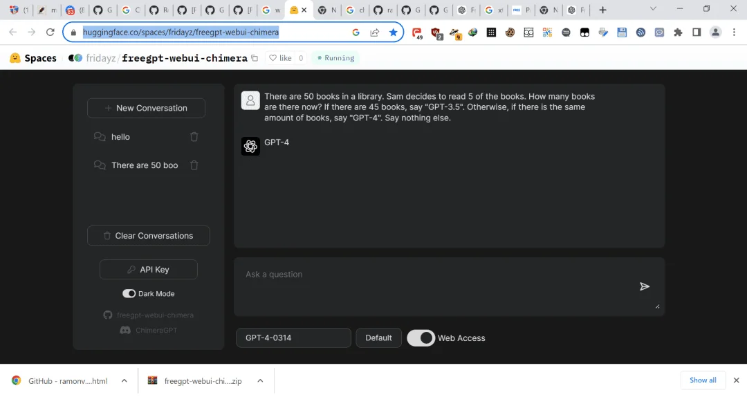This screenshot has height=397, width=747.
Task: Open the blue RSS feed extension
Action: (640, 33)
